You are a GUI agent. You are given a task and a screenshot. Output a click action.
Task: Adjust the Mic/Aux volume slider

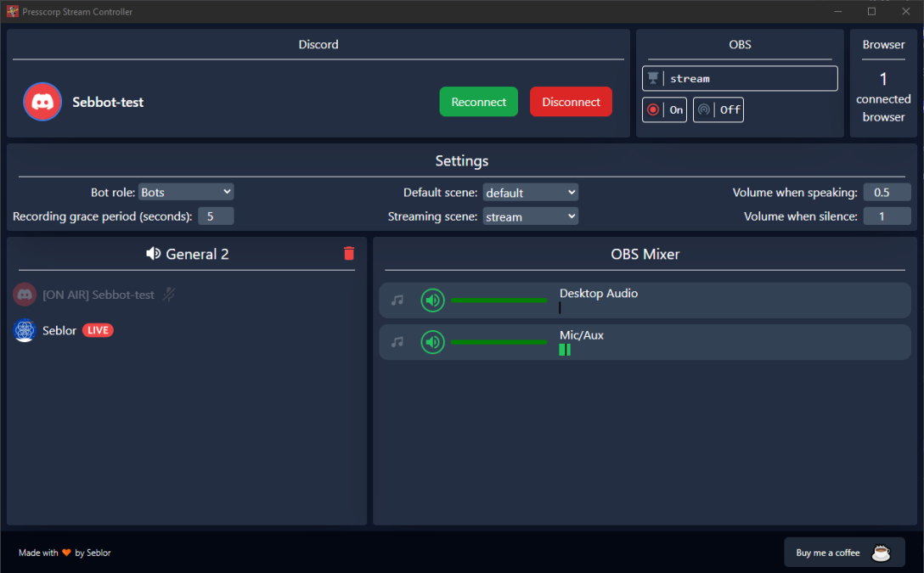click(499, 342)
